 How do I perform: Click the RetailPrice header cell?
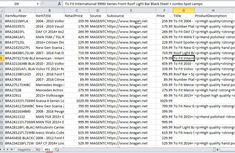[x=77, y=16]
